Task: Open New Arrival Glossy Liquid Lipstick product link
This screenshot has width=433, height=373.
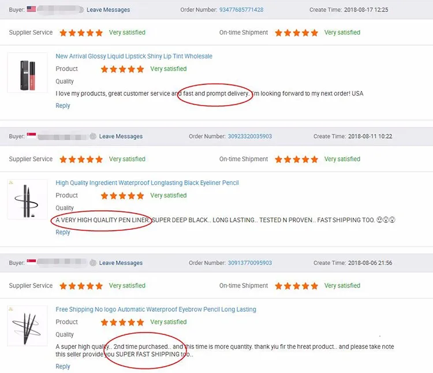Action: pos(134,57)
